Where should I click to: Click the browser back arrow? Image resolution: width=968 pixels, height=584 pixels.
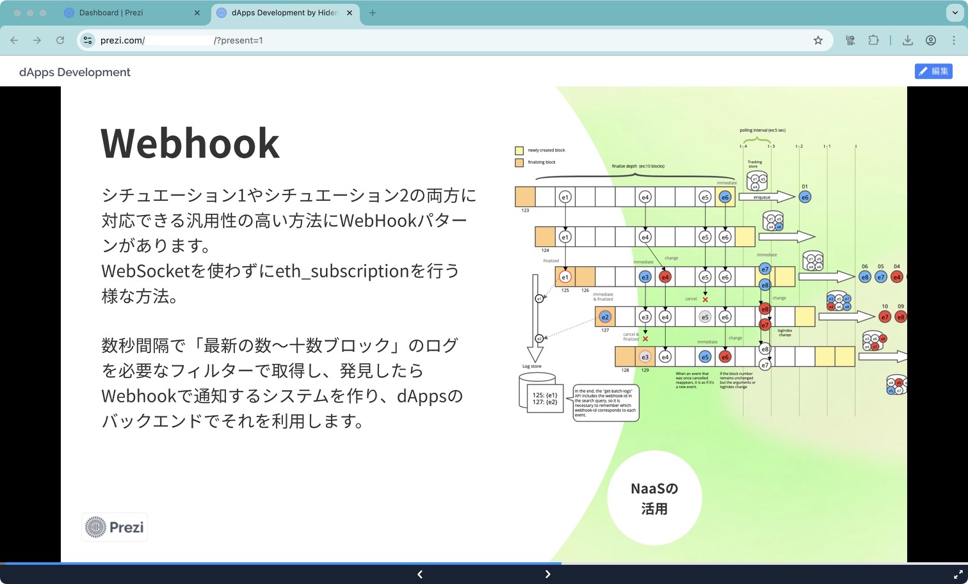(x=14, y=40)
